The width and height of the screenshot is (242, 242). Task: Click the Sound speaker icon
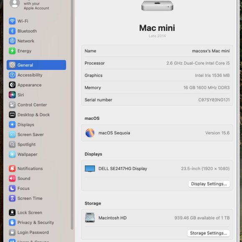pos(12,179)
